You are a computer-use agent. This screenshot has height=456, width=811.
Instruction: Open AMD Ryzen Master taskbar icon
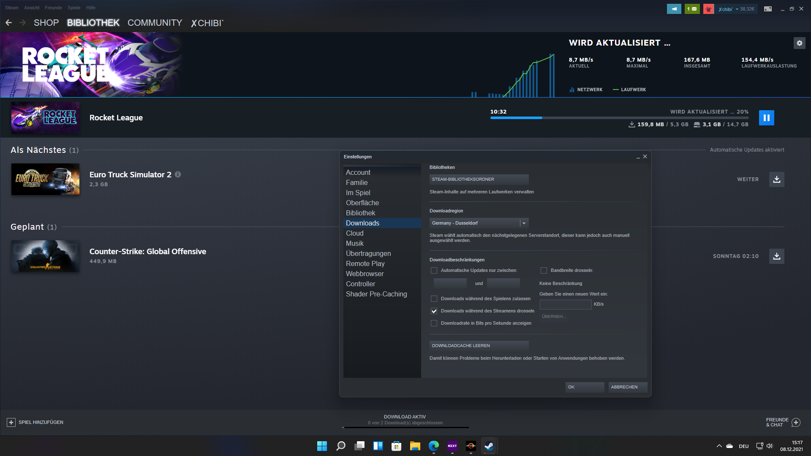[471, 446]
